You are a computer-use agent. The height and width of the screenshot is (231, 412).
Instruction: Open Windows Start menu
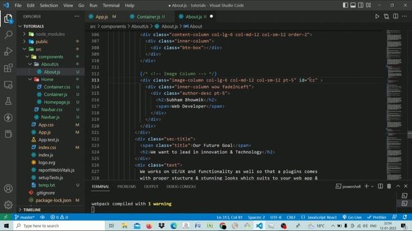[x=6, y=225]
